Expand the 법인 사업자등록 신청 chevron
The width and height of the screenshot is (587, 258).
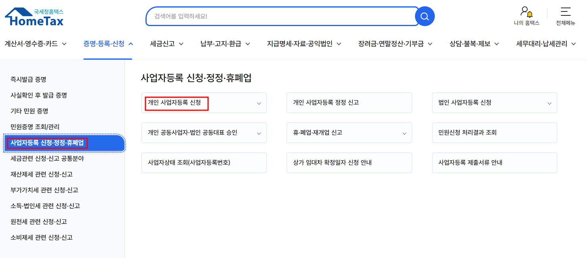(549, 103)
